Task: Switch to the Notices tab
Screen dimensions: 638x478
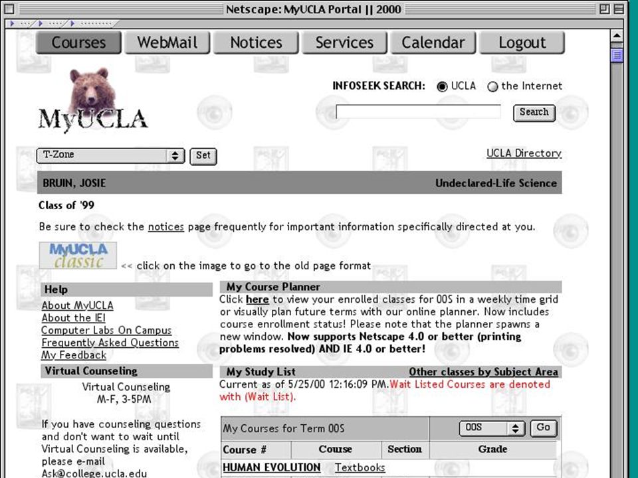Action: pyautogui.click(x=256, y=42)
